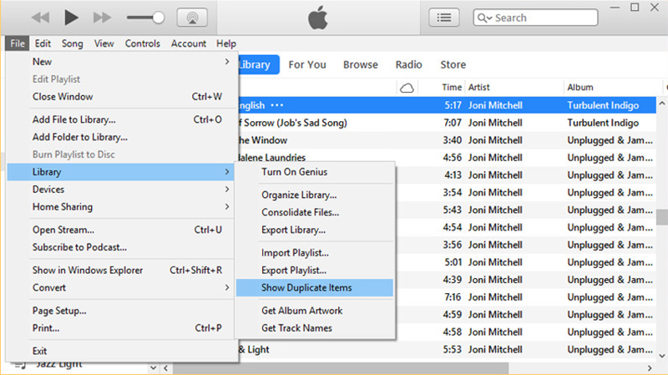The image size is (668, 375).
Task: Click the Turbulent Indigo album on the 7:07 row
Action: coord(603,123)
